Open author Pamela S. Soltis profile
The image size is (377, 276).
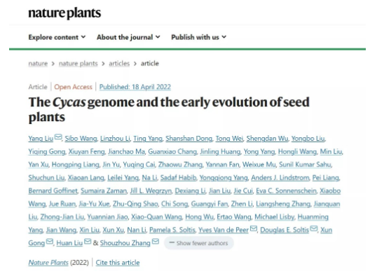[172, 230]
